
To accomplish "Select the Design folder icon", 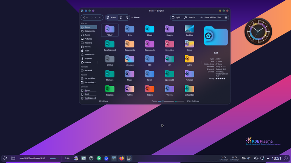I will pyautogui.click(x=169, y=29).
